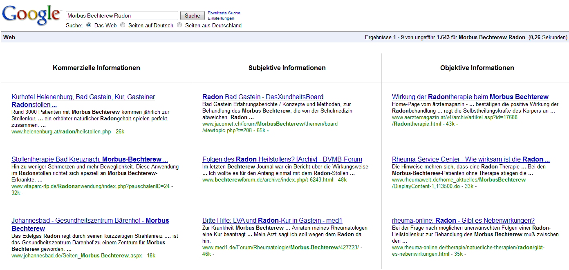
Task: Click the Suche button
Action: (193, 15)
